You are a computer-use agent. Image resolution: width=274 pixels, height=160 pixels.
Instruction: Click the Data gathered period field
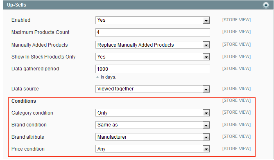coord(152,69)
